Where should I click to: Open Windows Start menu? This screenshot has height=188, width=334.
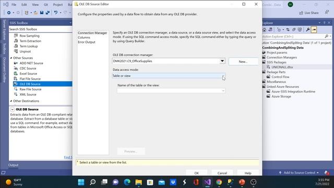coord(81,182)
